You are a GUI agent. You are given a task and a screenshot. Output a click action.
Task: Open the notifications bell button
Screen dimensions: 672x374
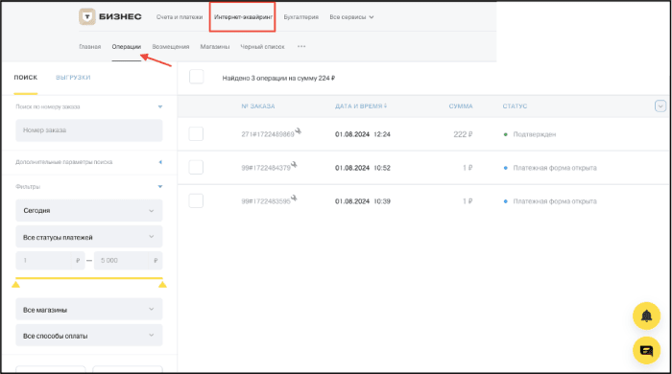pyautogui.click(x=646, y=316)
